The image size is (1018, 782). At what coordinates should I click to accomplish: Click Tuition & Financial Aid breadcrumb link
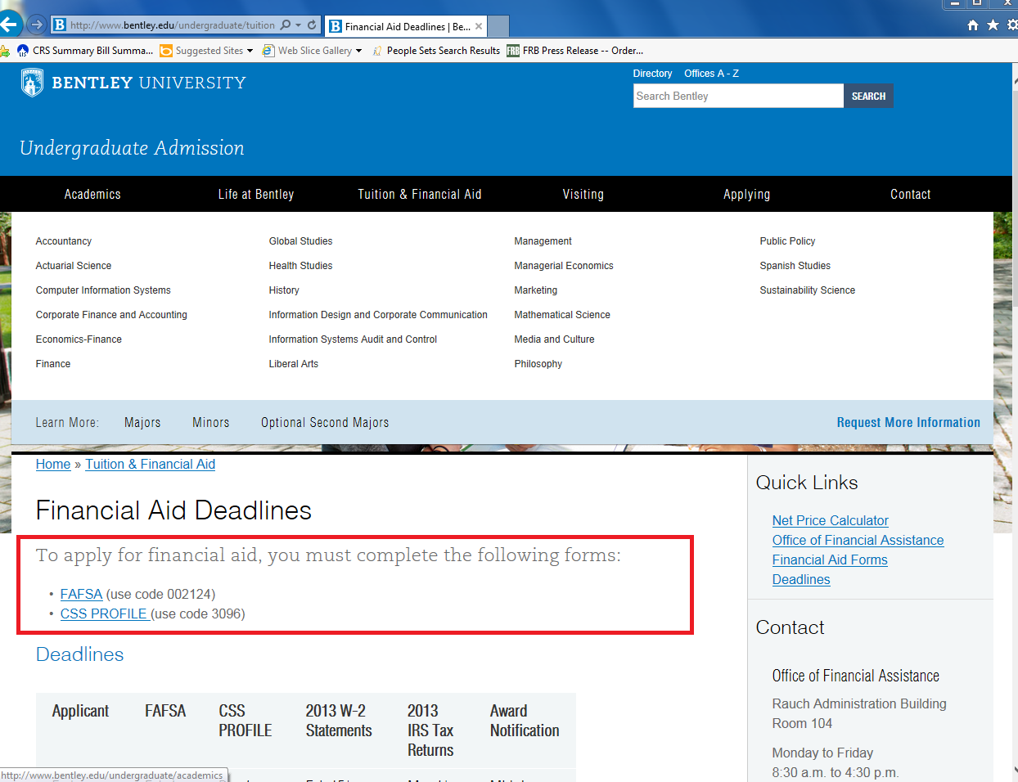tap(151, 465)
